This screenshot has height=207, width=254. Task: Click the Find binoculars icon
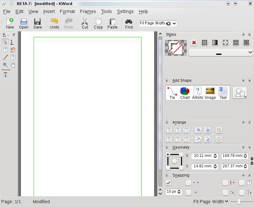(129, 23)
